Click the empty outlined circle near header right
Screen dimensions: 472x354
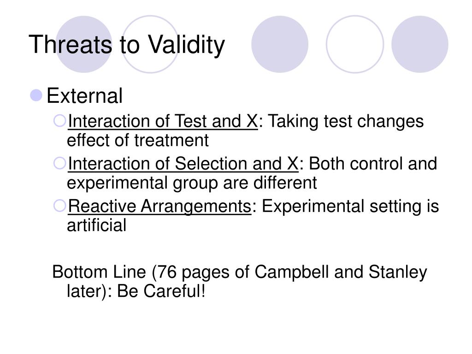355,44
